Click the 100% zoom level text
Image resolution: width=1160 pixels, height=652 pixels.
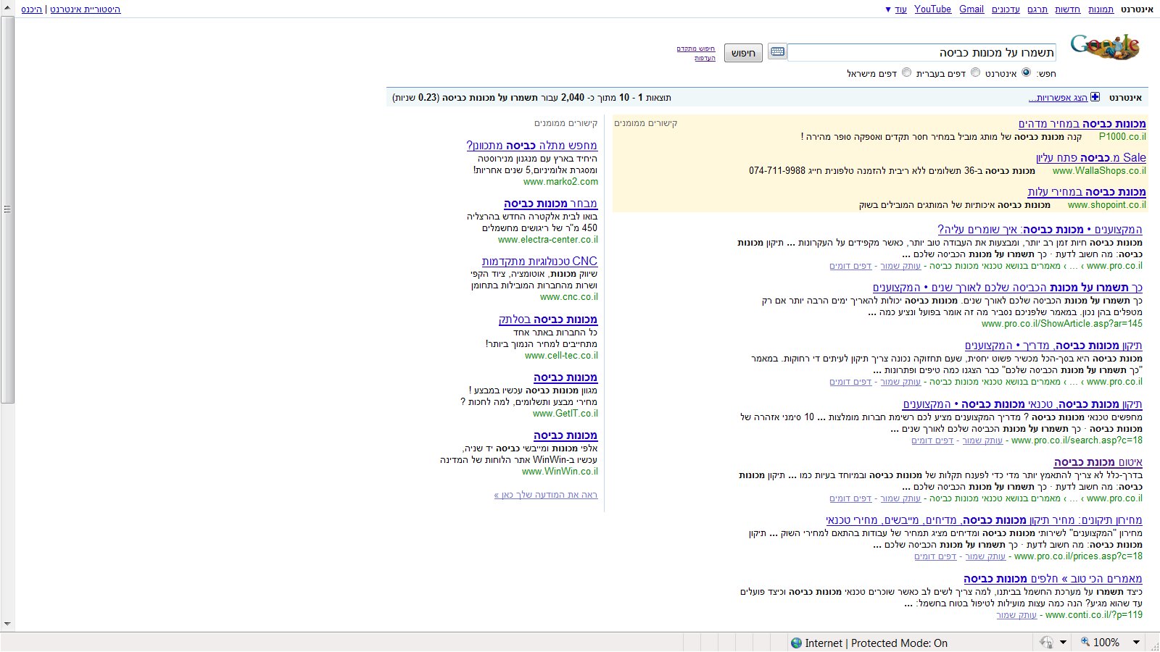[1106, 643]
